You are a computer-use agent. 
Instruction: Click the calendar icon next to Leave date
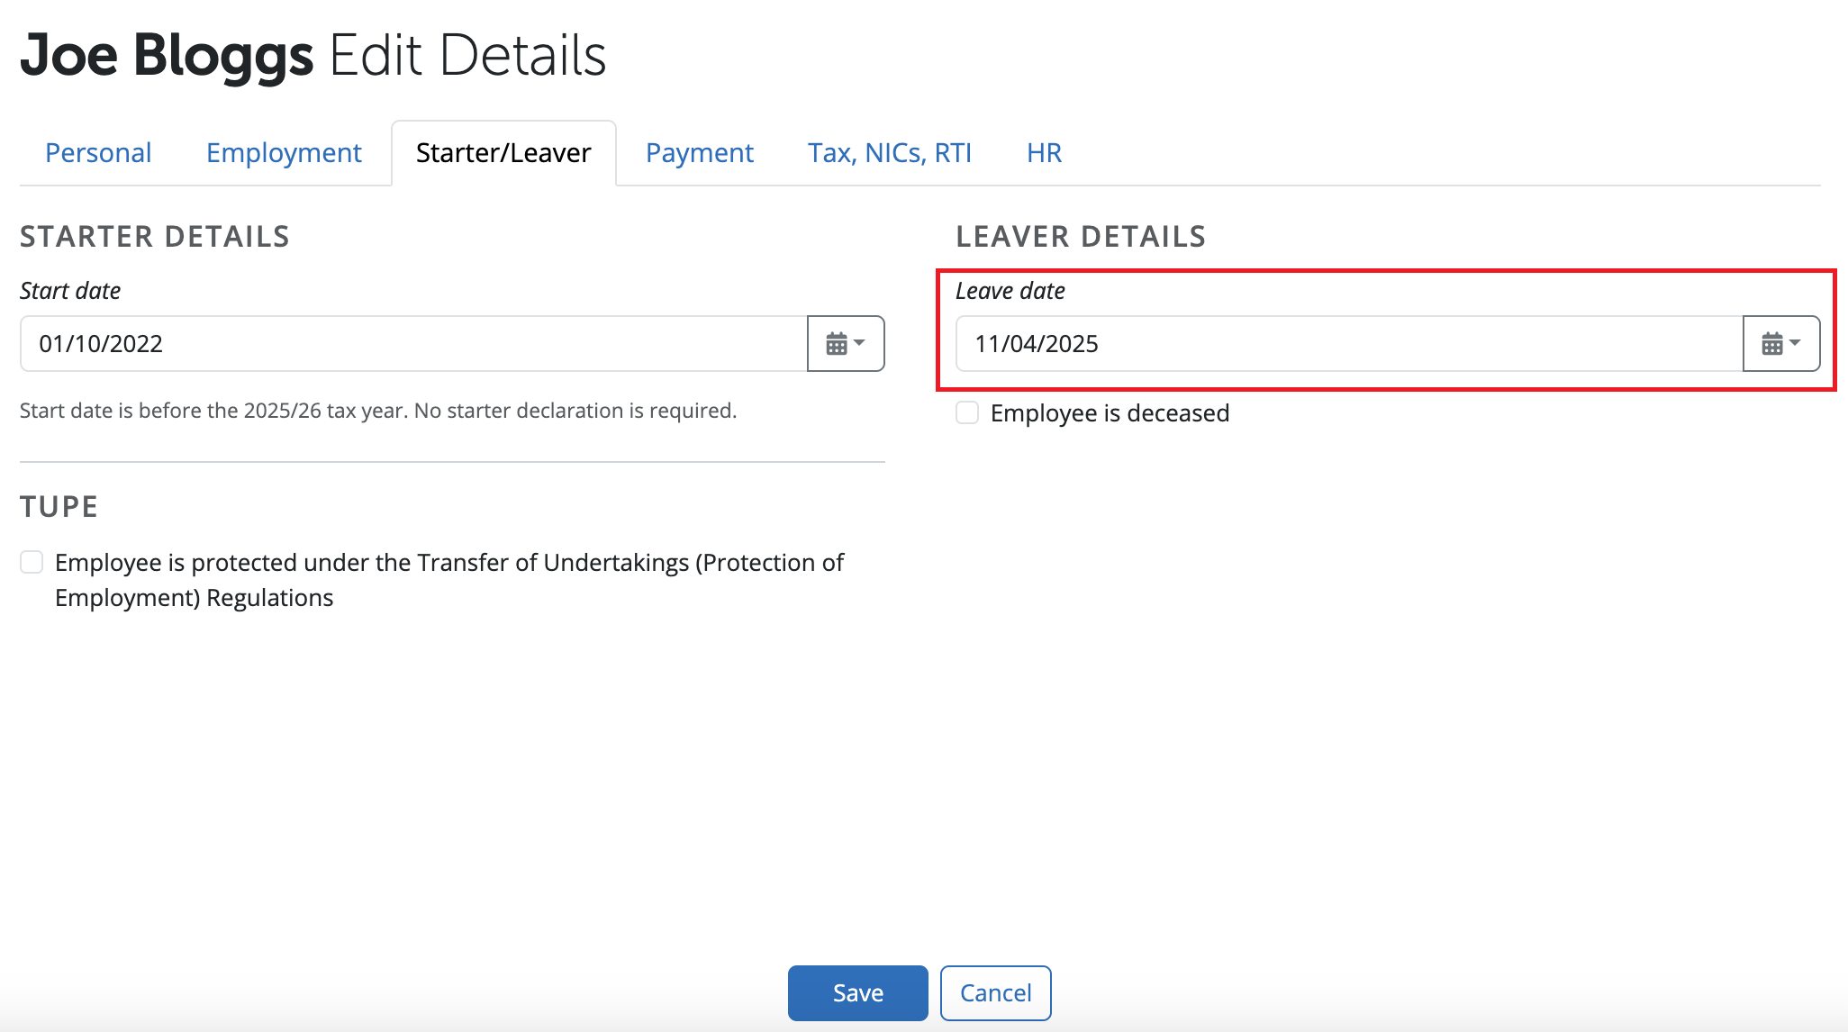point(1772,343)
